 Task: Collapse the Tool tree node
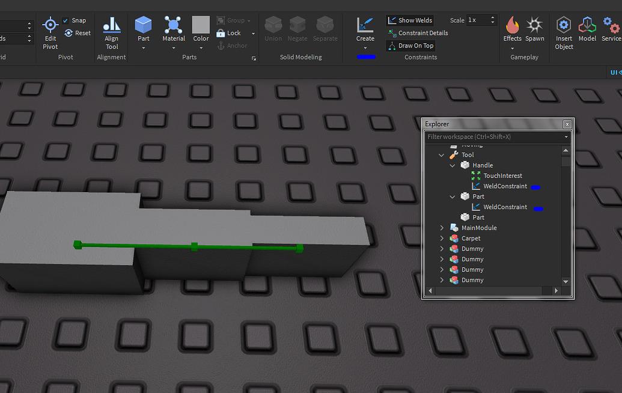pyautogui.click(x=441, y=155)
